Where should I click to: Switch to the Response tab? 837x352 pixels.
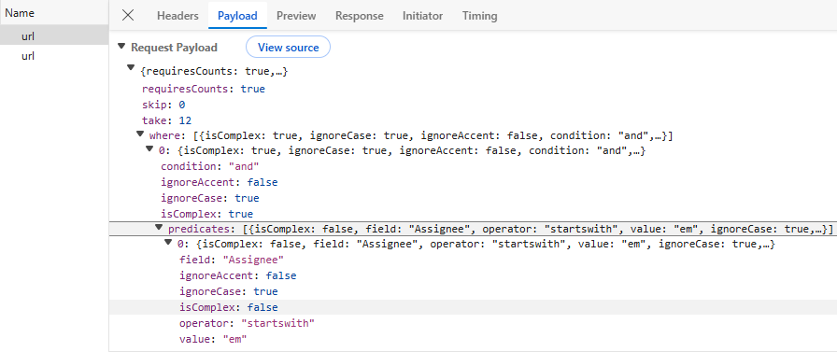pyautogui.click(x=360, y=16)
